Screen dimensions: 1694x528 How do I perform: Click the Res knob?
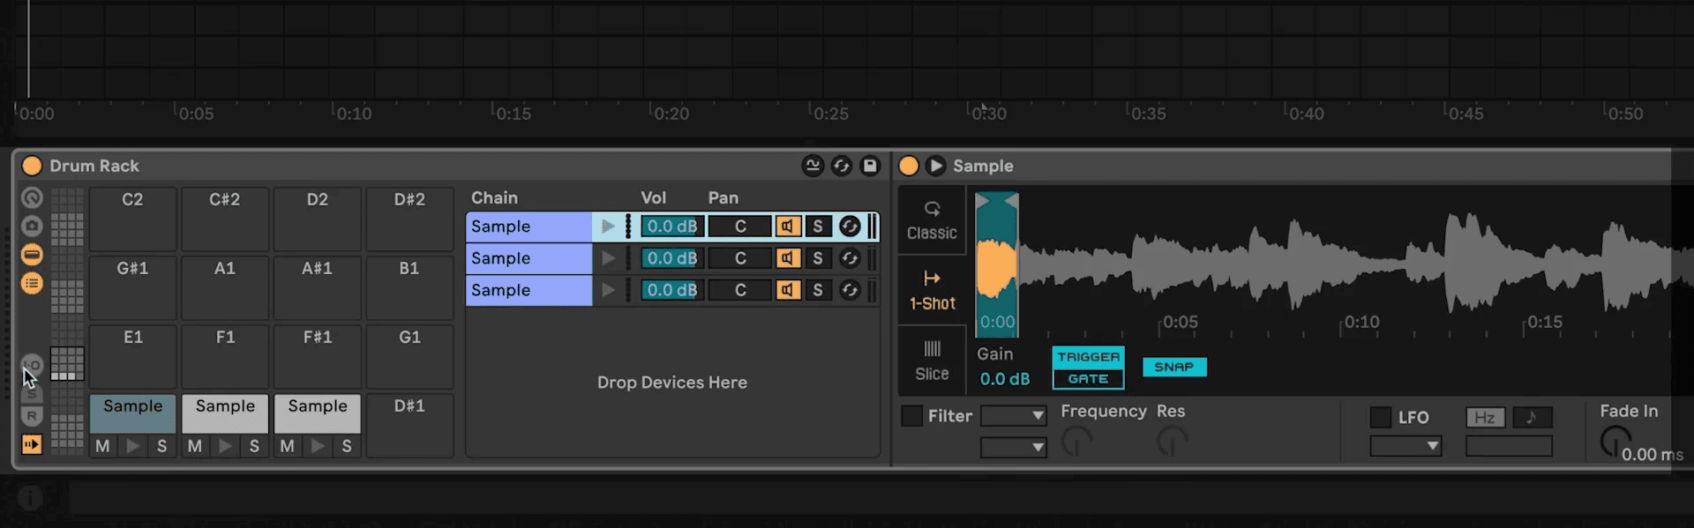pyautogui.click(x=1172, y=441)
